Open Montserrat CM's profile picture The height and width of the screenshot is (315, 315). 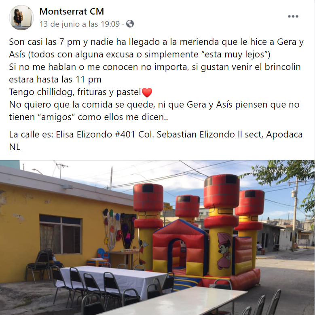(x=21, y=17)
